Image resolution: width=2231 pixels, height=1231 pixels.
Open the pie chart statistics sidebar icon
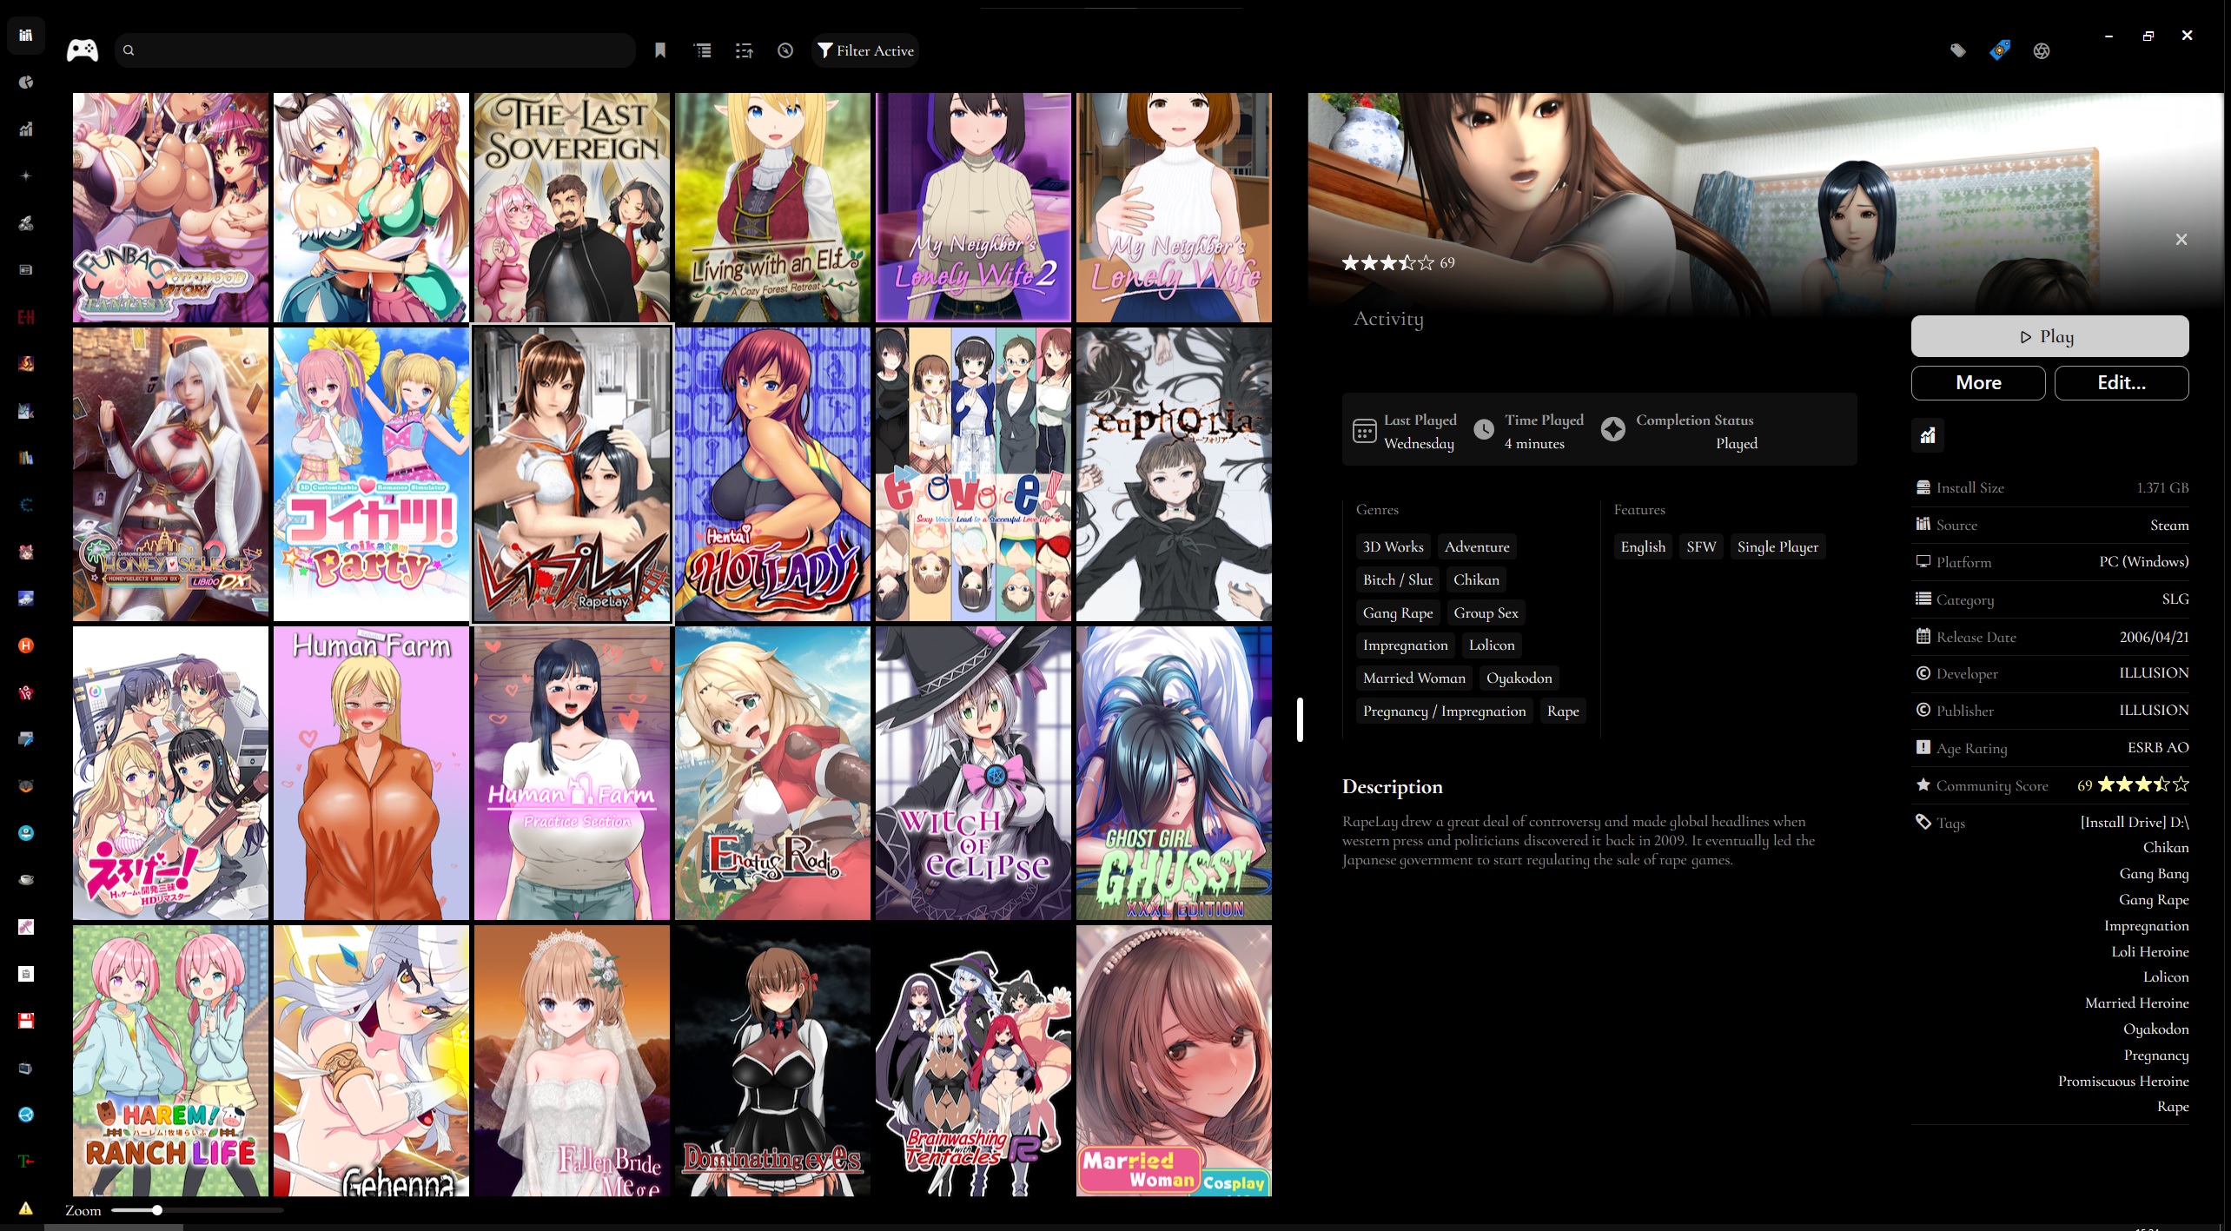click(26, 83)
